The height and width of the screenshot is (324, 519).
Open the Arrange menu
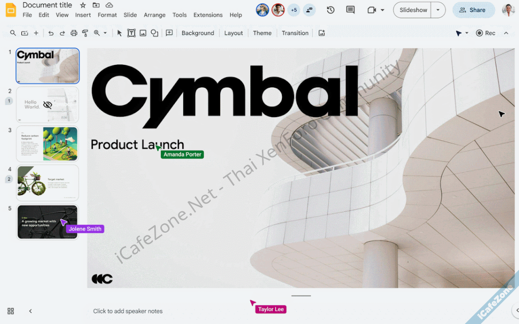pos(154,15)
